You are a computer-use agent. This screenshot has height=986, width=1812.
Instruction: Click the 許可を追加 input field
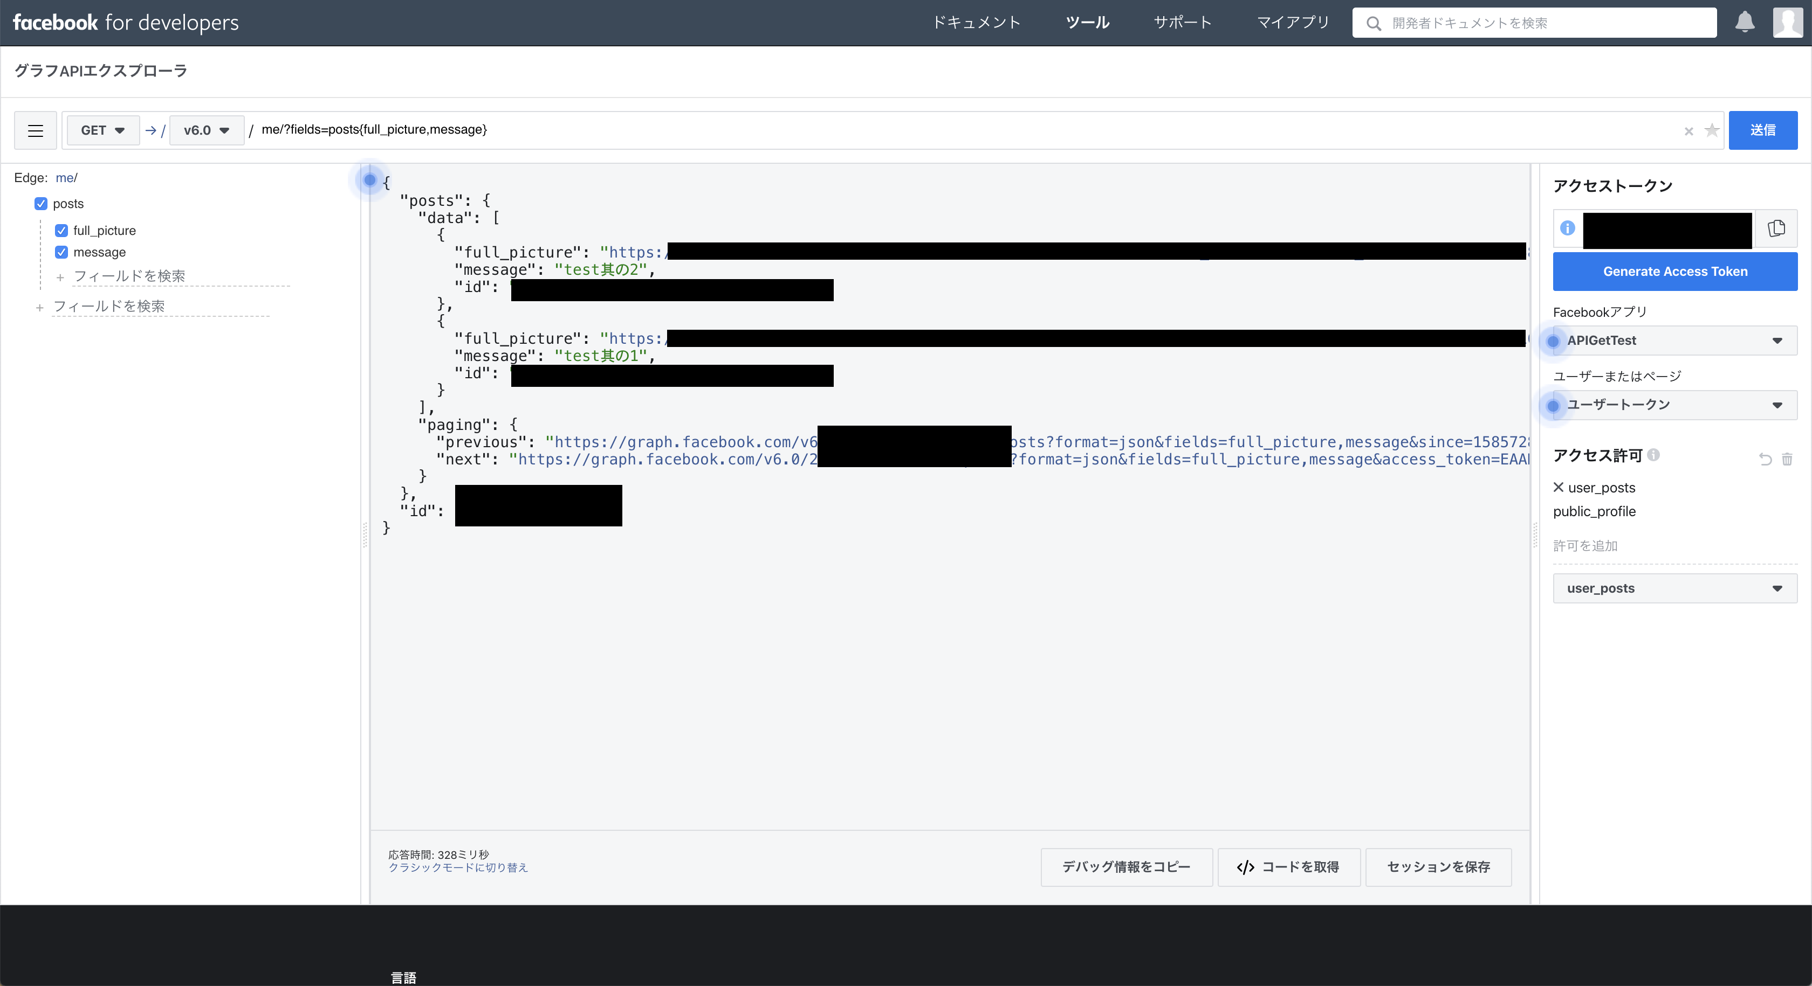(1675, 546)
